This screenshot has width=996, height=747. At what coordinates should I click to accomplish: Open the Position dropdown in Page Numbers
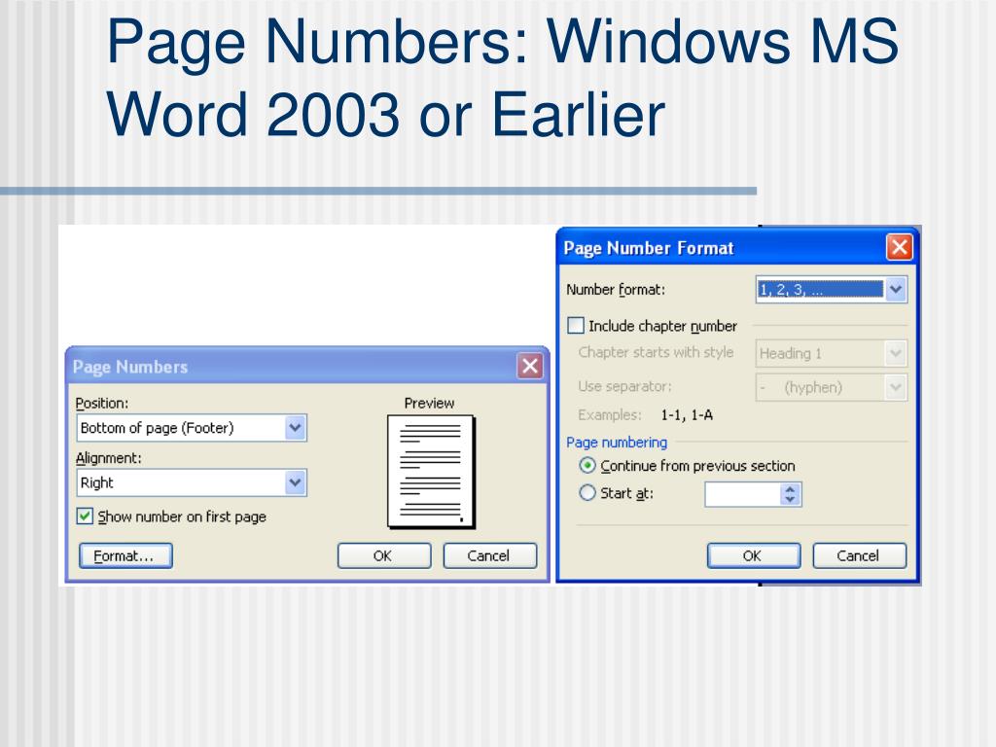192,428
